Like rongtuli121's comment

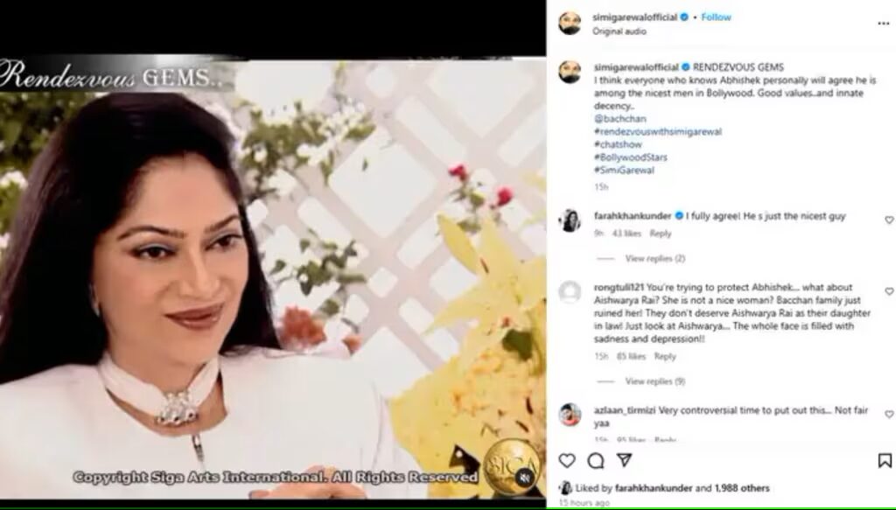pyautogui.click(x=889, y=291)
